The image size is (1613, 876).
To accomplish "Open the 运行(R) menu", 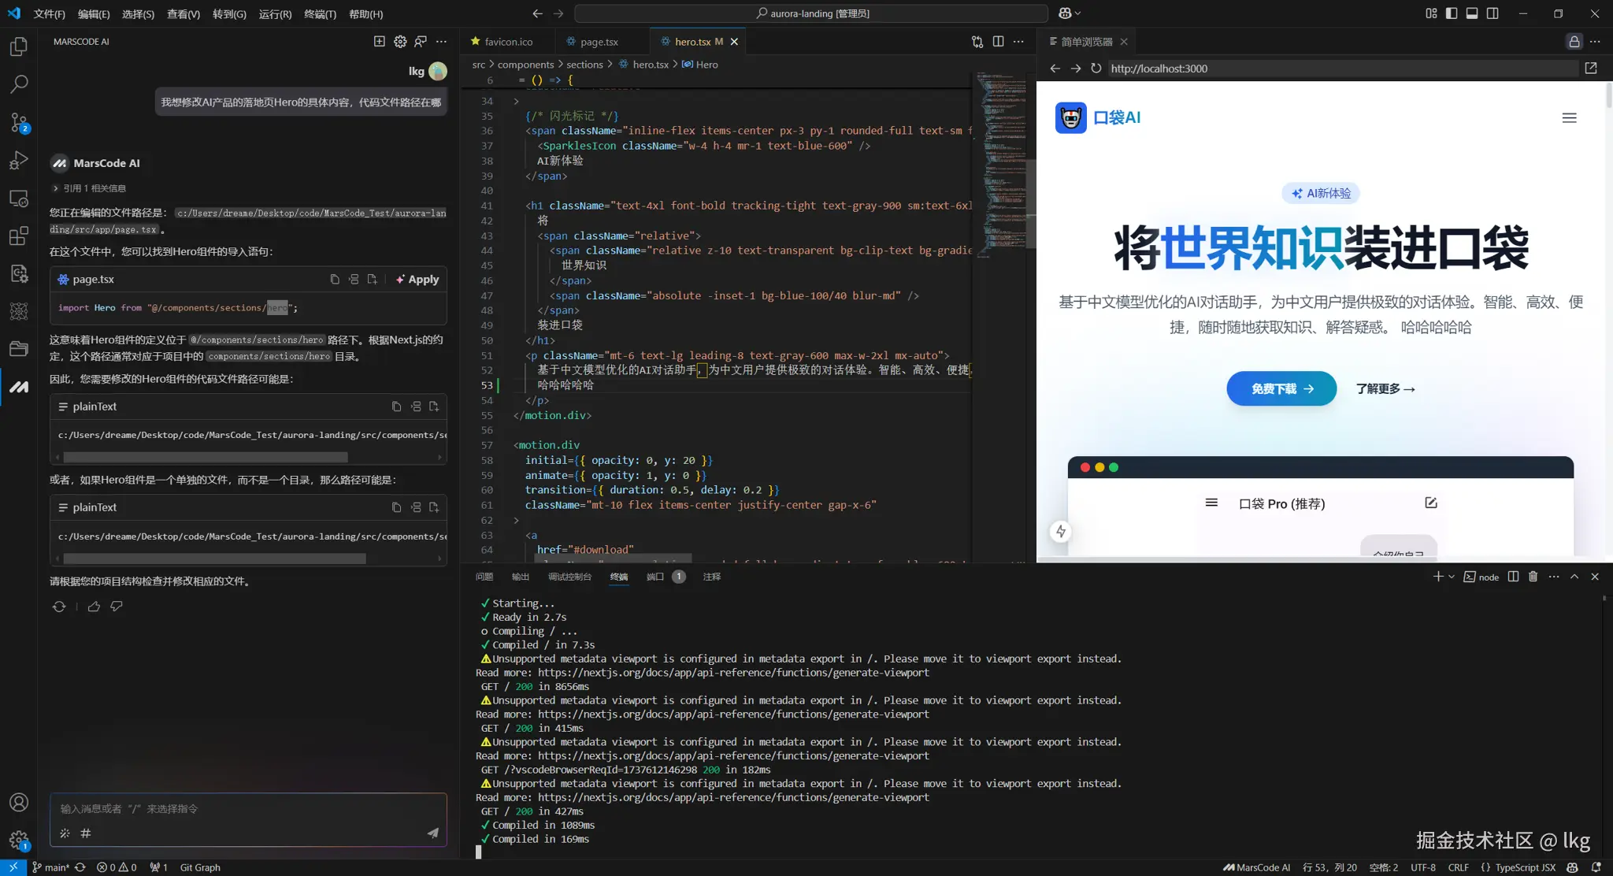I will (x=274, y=13).
